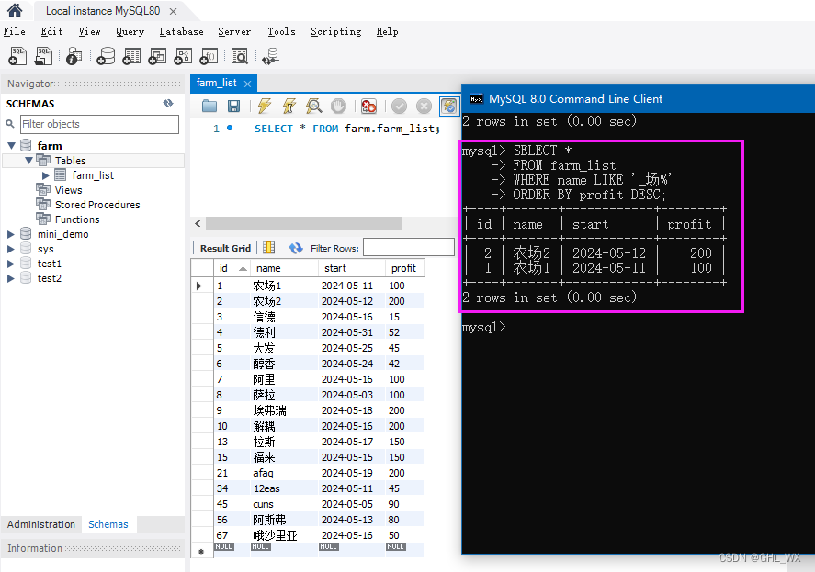Open the Edit menu
Image resolution: width=815 pixels, height=572 pixels.
click(52, 31)
